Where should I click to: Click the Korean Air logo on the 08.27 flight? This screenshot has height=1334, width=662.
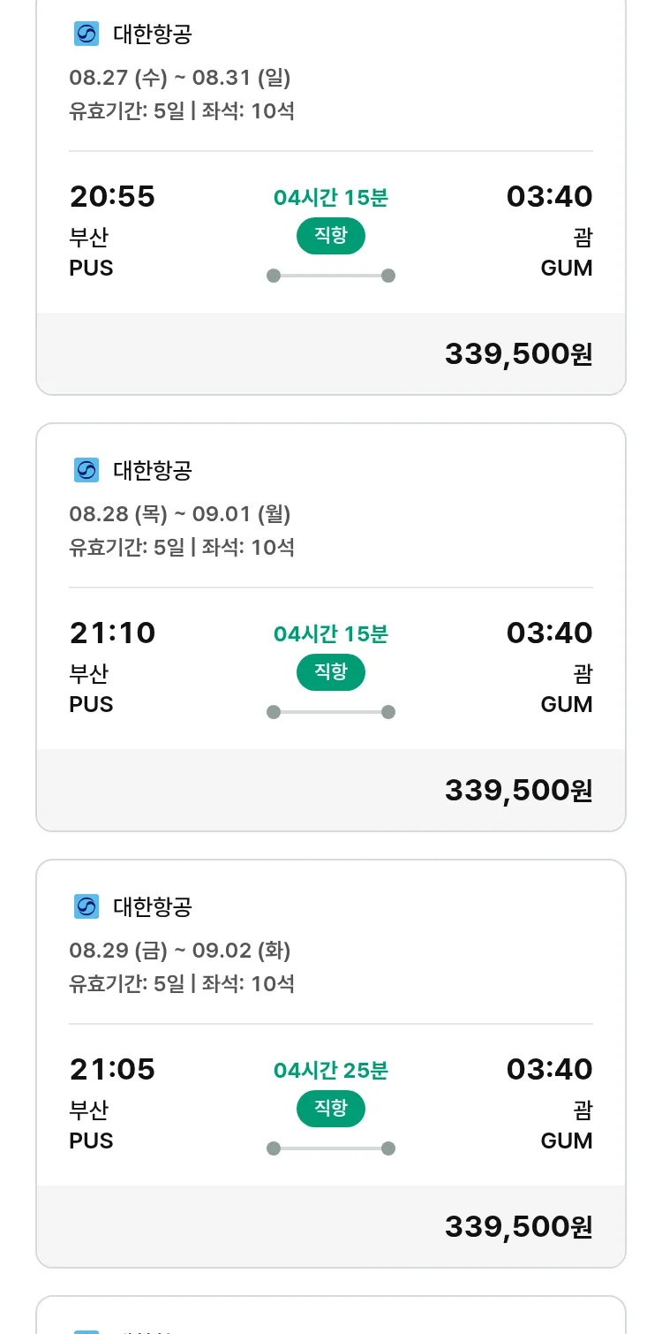87,34
